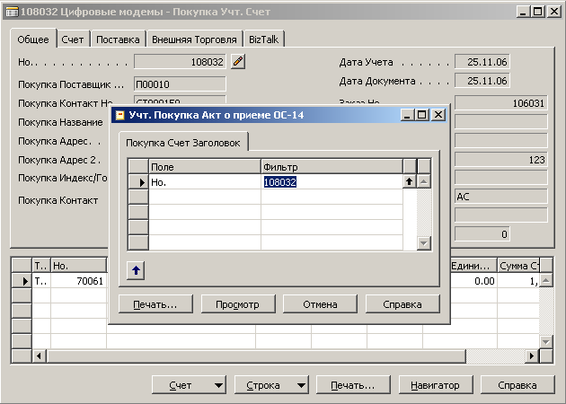Screen dimensions: 566x404
Task: Click the dialog title bar report icon
Action: (x=119, y=116)
